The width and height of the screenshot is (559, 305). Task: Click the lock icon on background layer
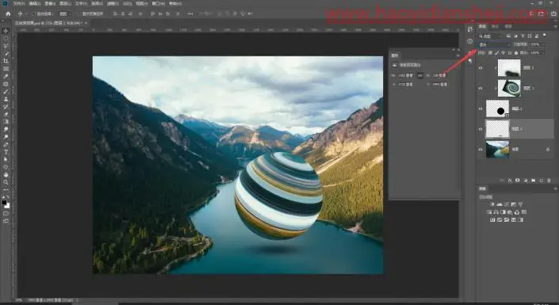548,149
